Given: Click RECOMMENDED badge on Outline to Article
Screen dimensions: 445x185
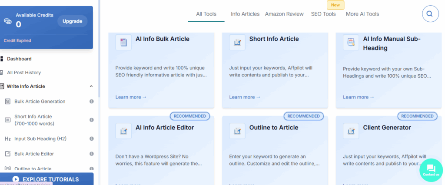Looking at the screenshot, I should coord(304,116).
